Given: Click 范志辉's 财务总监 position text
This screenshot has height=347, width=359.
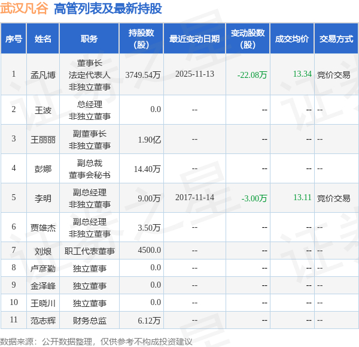Looking at the screenshot, I should tap(90, 321).
